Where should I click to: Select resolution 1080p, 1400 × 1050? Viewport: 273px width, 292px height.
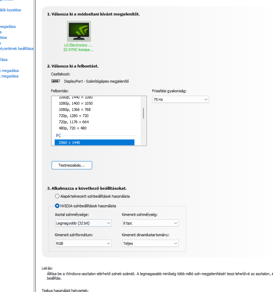(76, 103)
